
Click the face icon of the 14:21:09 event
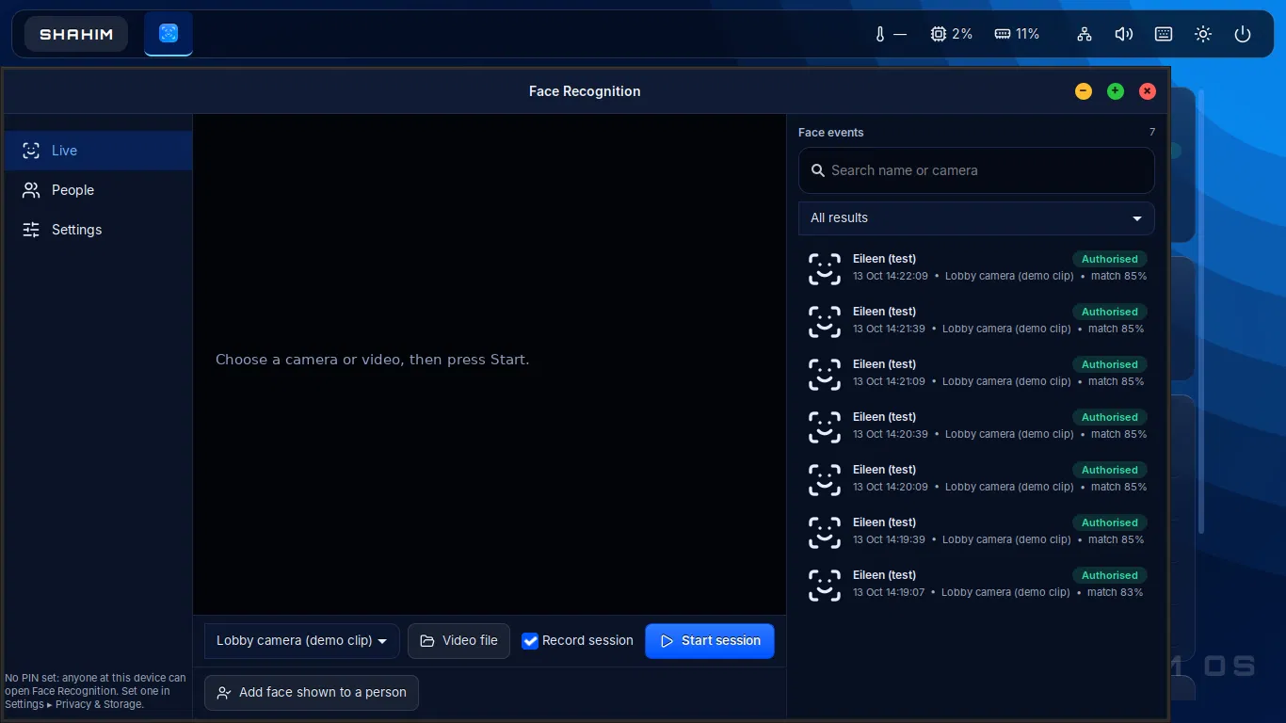coord(825,374)
